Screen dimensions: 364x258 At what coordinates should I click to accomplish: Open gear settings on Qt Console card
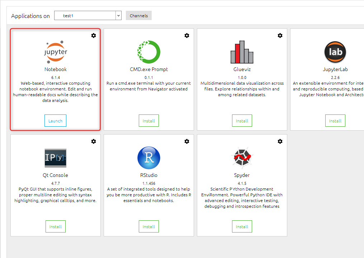click(x=94, y=141)
